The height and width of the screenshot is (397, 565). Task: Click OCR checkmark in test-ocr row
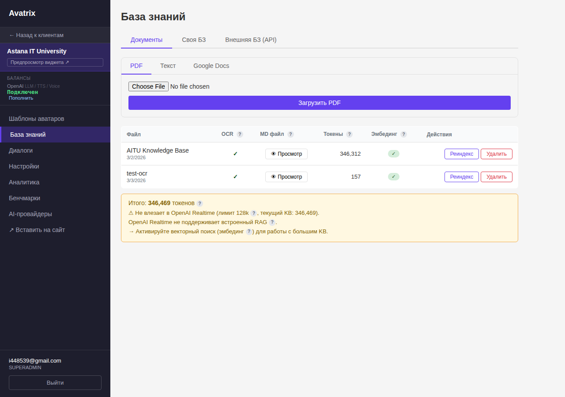[235, 176]
